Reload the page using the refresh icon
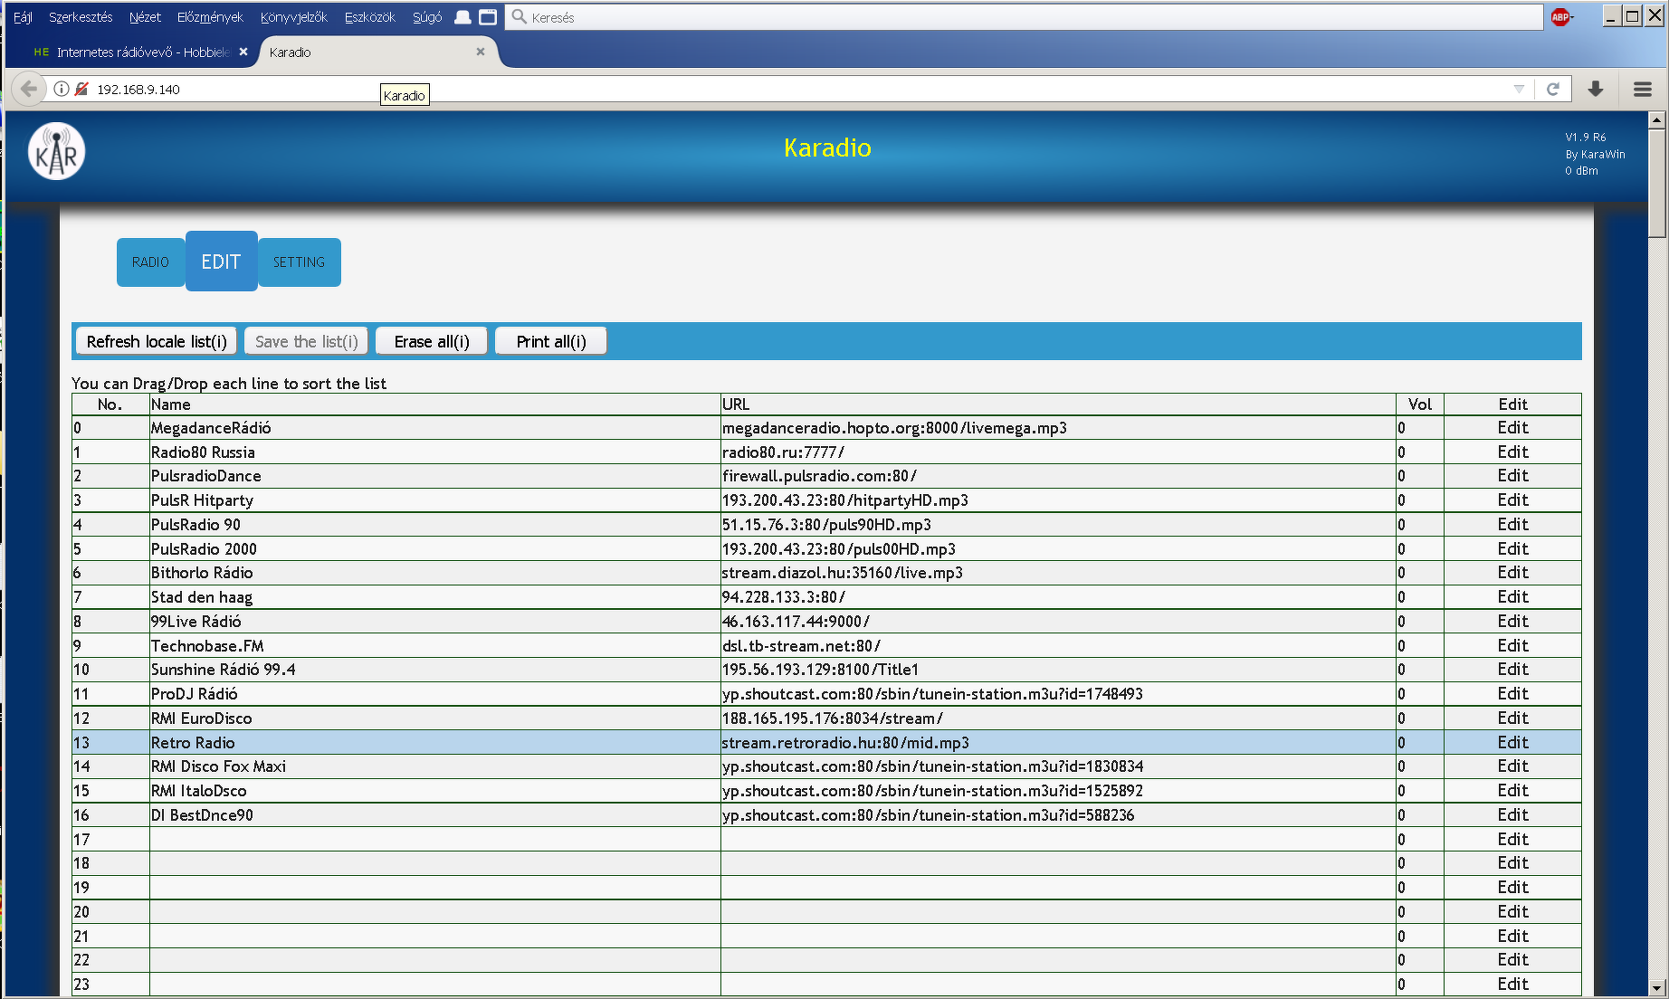Image resolution: width=1669 pixels, height=999 pixels. pos(1553,89)
